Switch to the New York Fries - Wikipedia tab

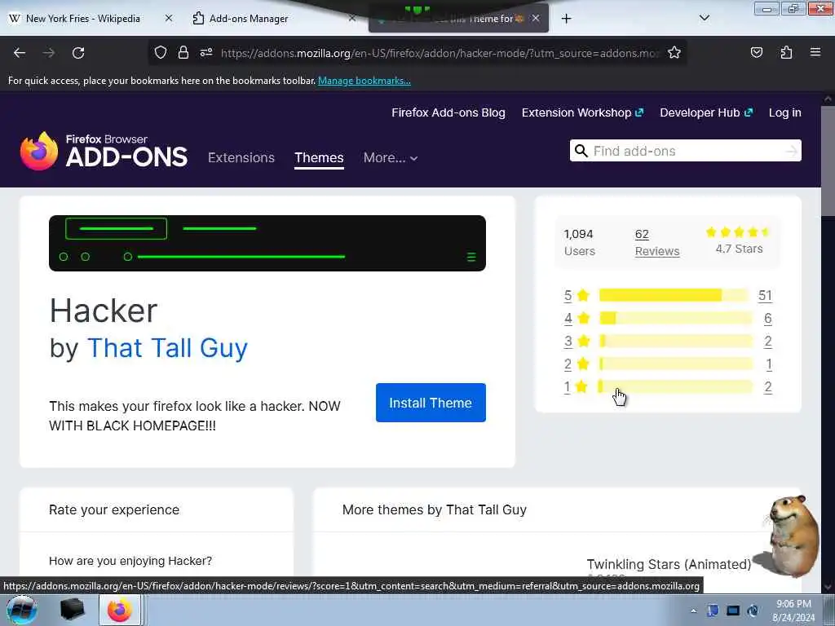(x=82, y=19)
